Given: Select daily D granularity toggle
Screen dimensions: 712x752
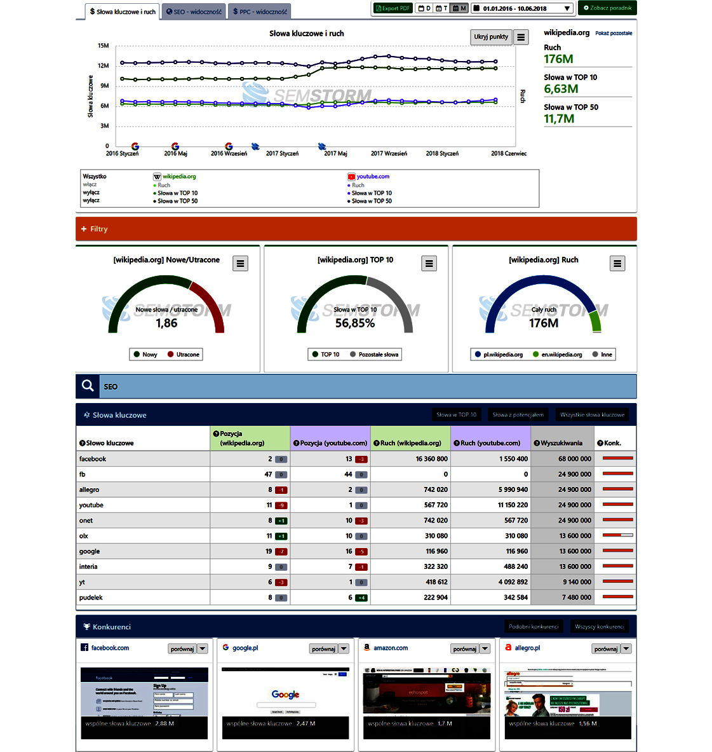Looking at the screenshot, I should (x=424, y=8).
